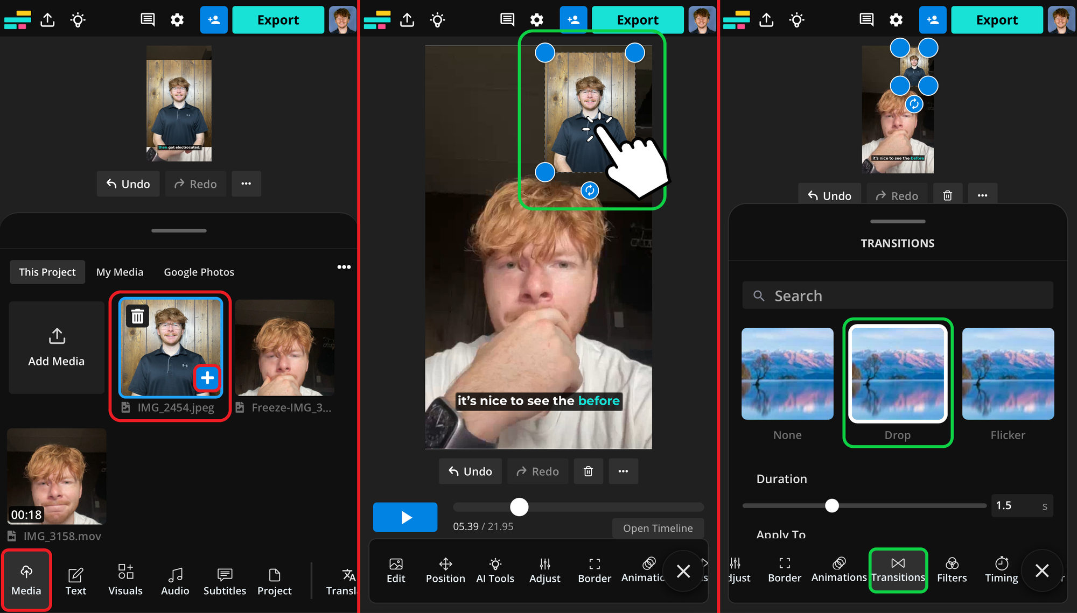Export the project
Viewport: 1077px width, 613px height.
pyautogui.click(x=278, y=20)
